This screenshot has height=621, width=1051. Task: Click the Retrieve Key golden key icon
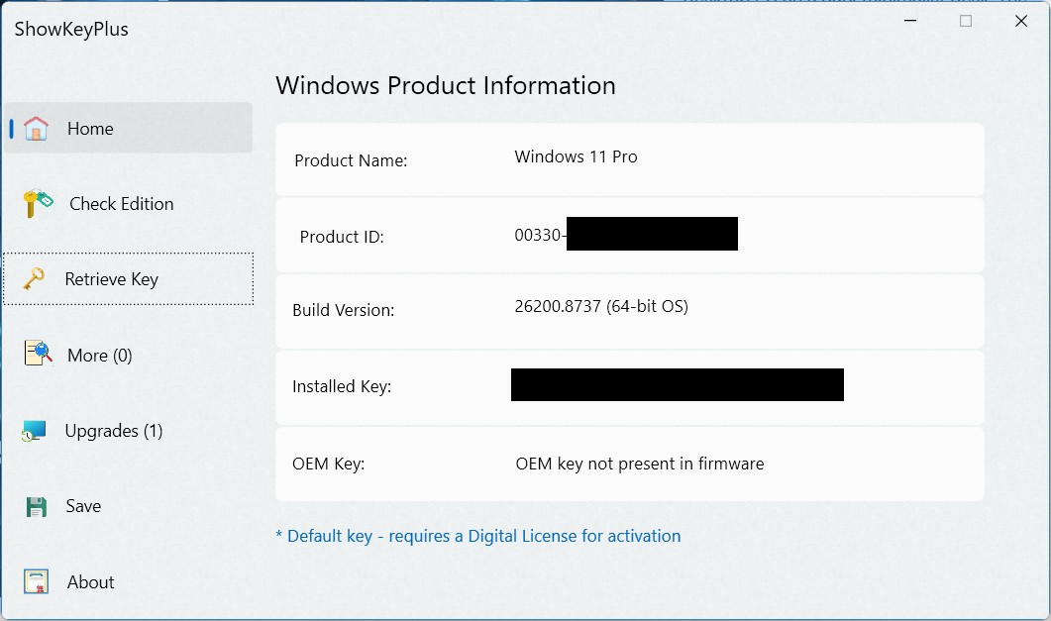34,278
